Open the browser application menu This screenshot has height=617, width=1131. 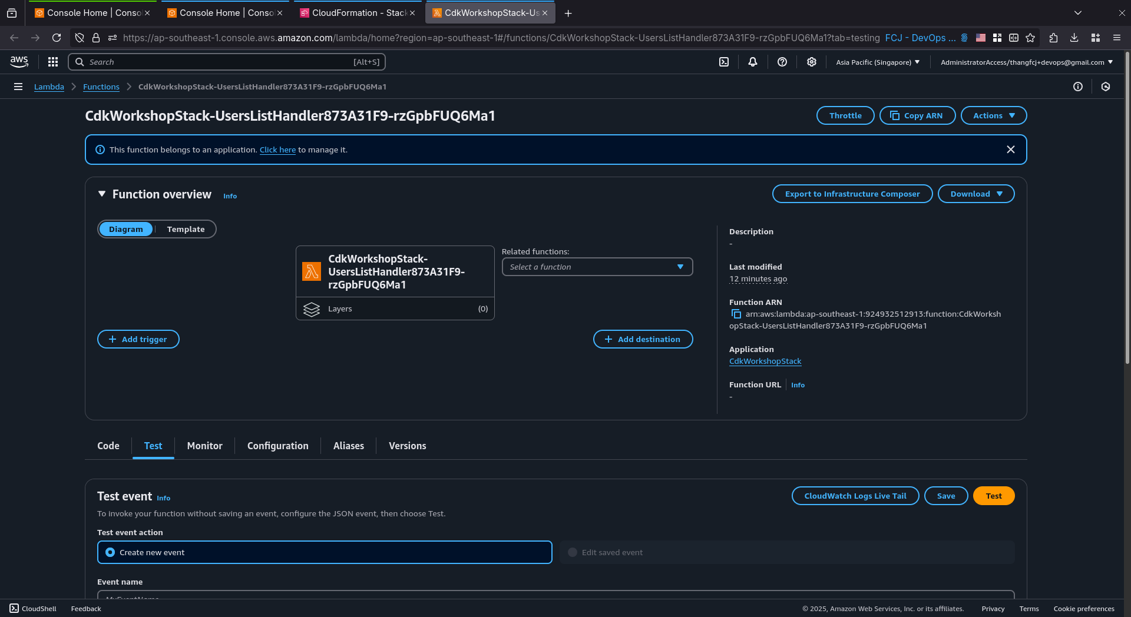(x=1117, y=38)
